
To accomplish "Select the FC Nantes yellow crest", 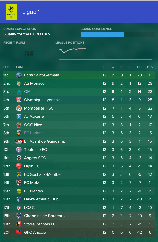I will 19,191.
